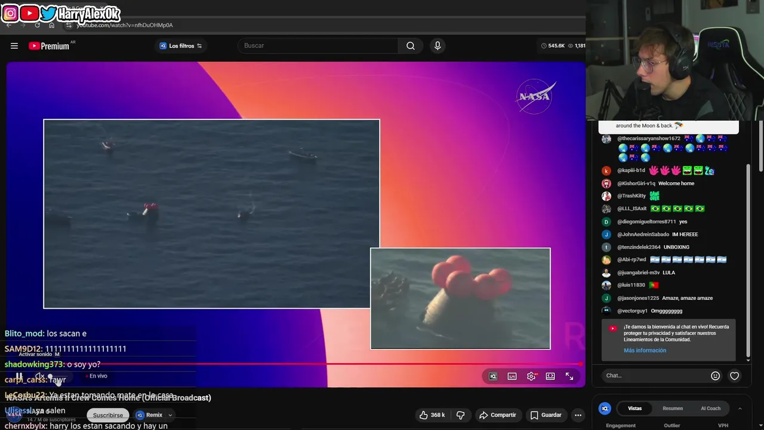This screenshot has height=430, width=764.
Task: Select the youtube.com URL address bar
Action: point(125,25)
